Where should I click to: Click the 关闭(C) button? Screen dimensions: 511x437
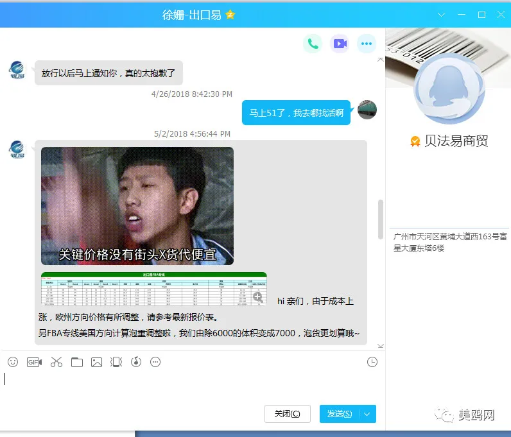point(288,414)
